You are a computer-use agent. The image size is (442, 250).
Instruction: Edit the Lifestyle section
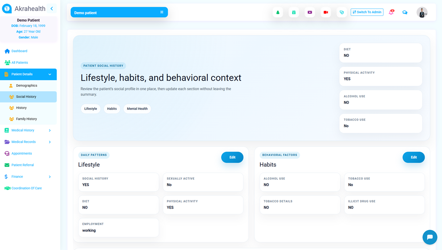[x=232, y=157]
